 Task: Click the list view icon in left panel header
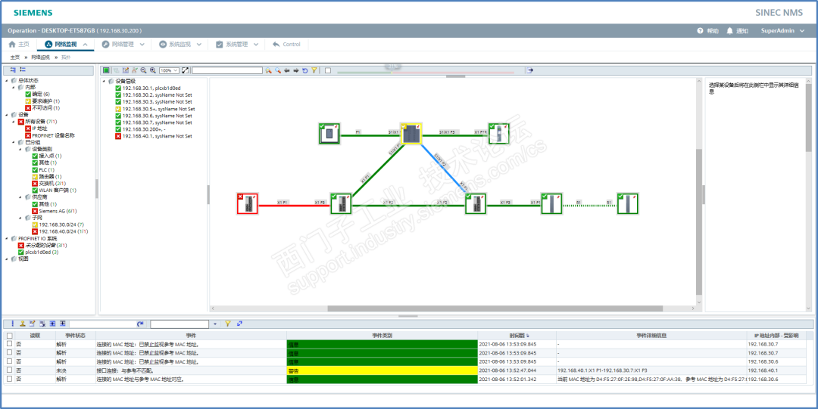(23, 70)
